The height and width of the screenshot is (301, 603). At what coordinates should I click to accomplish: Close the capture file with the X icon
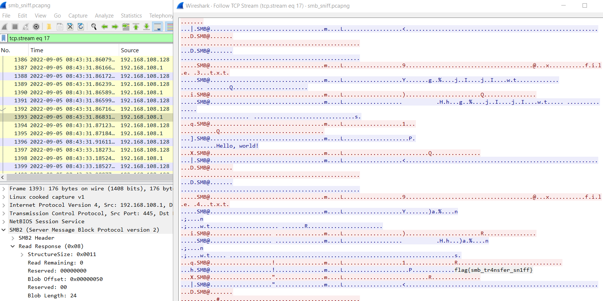point(70,27)
